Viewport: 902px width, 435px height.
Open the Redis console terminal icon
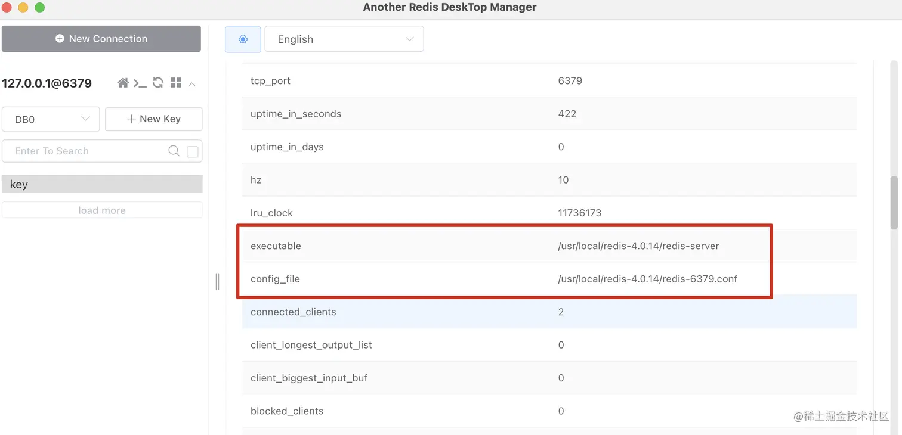coord(140,83)
